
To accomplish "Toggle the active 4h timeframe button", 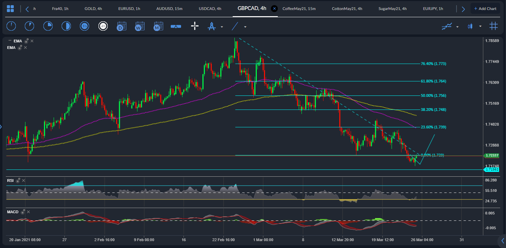I will [103, 26].
